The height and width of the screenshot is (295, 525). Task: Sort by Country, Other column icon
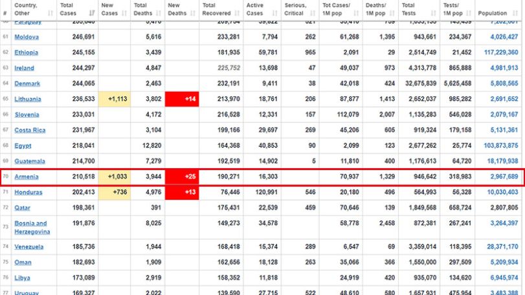[x=50, y=14]
